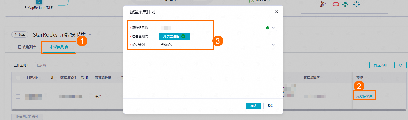Click the more datasources ellipsis

tap(368, 5)
